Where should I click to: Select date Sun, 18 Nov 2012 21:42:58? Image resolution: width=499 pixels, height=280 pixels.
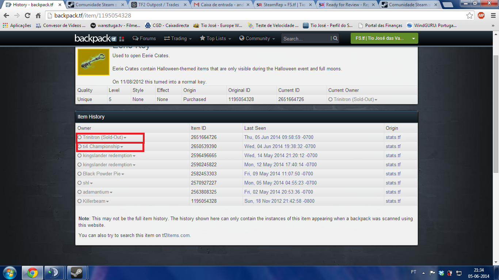pyautogui.click(x=279, y=201)
